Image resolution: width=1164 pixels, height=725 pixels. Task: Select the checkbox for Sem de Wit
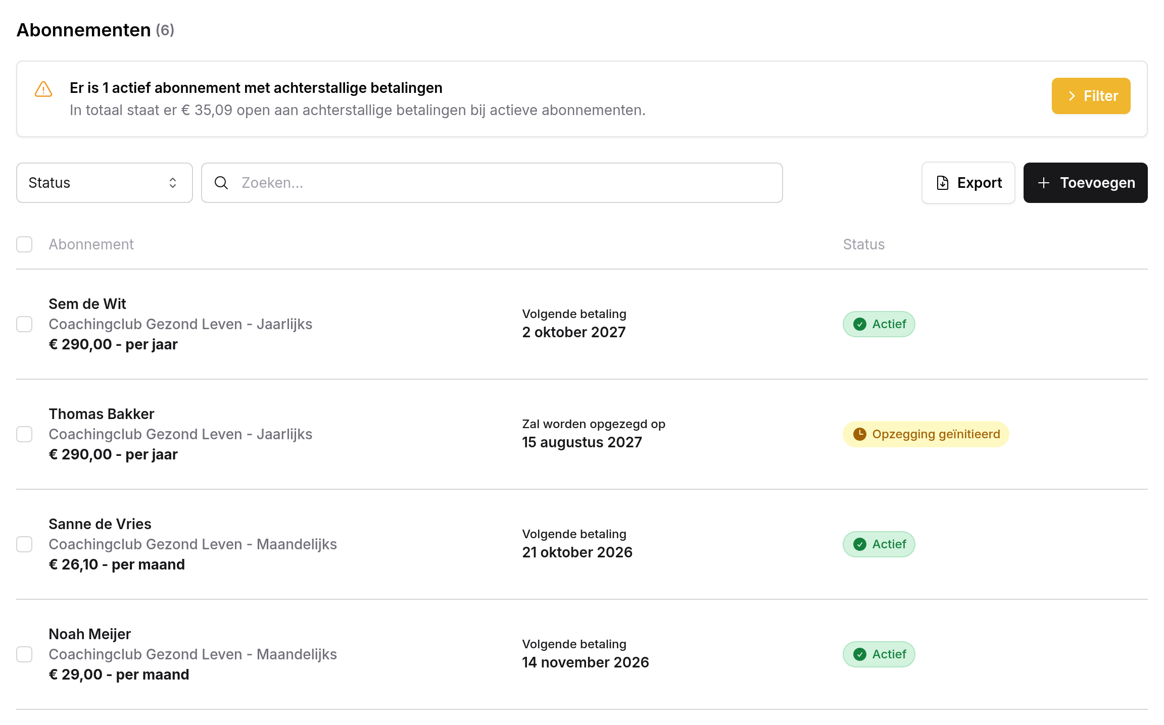(x=24, y=324)
